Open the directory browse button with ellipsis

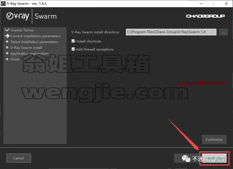(x=223, y=32)
